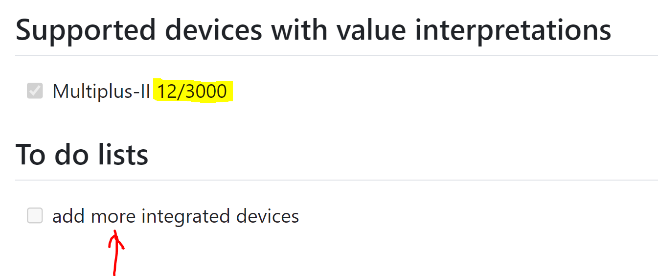Click the 'Supported devices with value interpretations' heading

(314, 30)
